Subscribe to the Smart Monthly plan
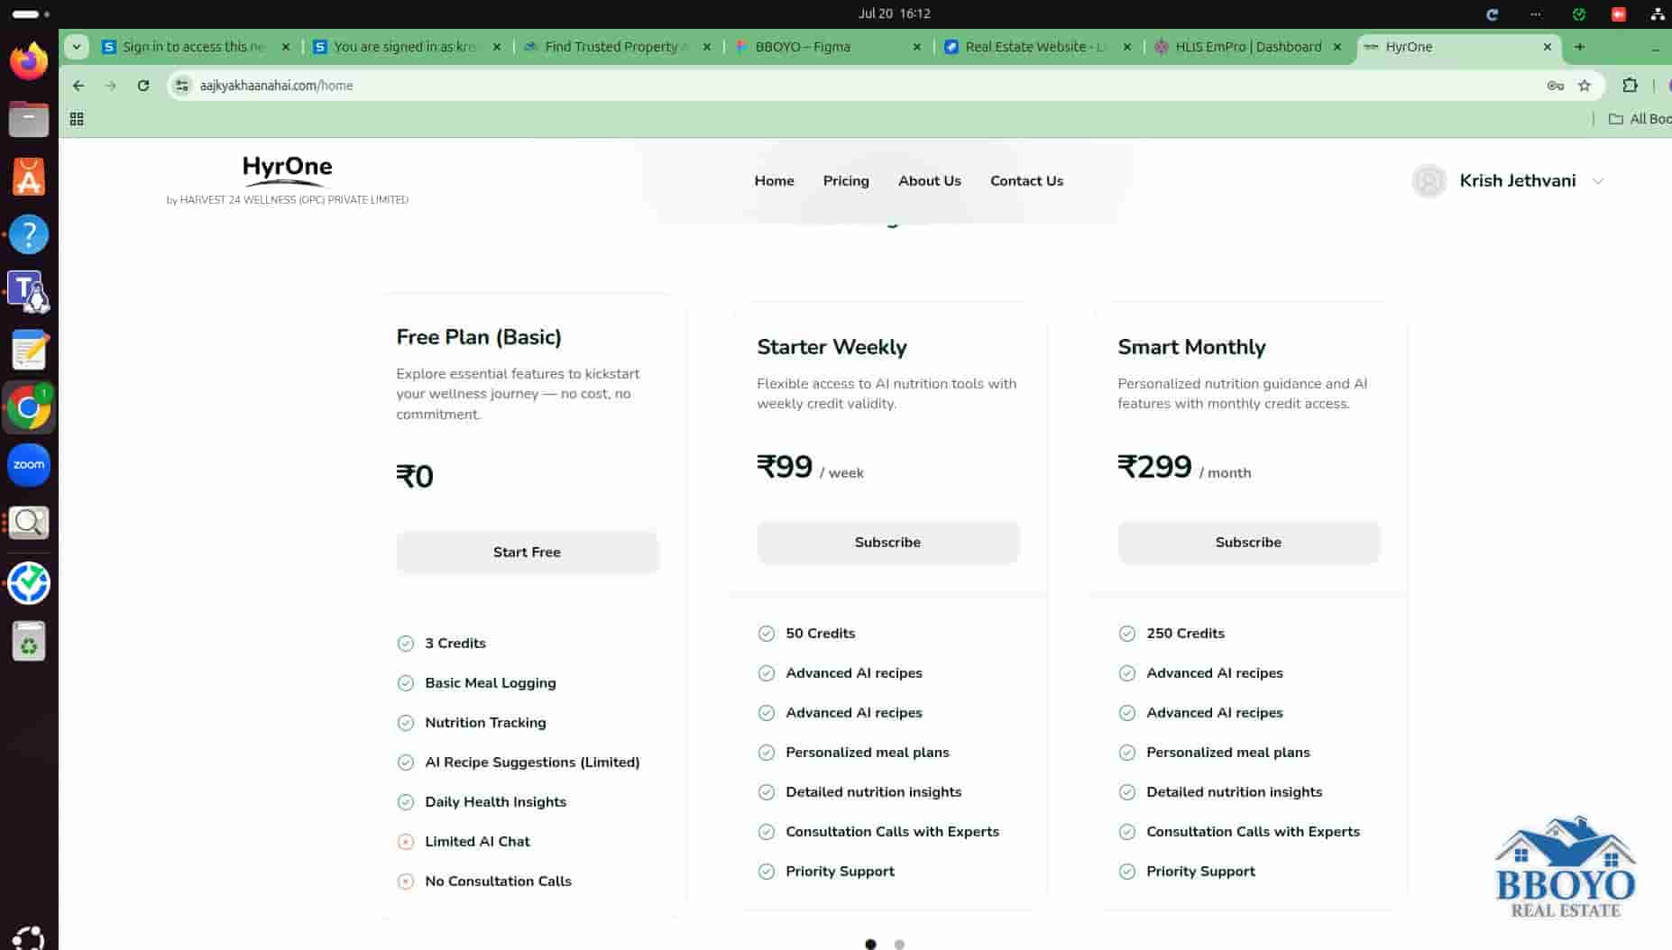Screen dimensions: 1672x950 click(1248, 543)
